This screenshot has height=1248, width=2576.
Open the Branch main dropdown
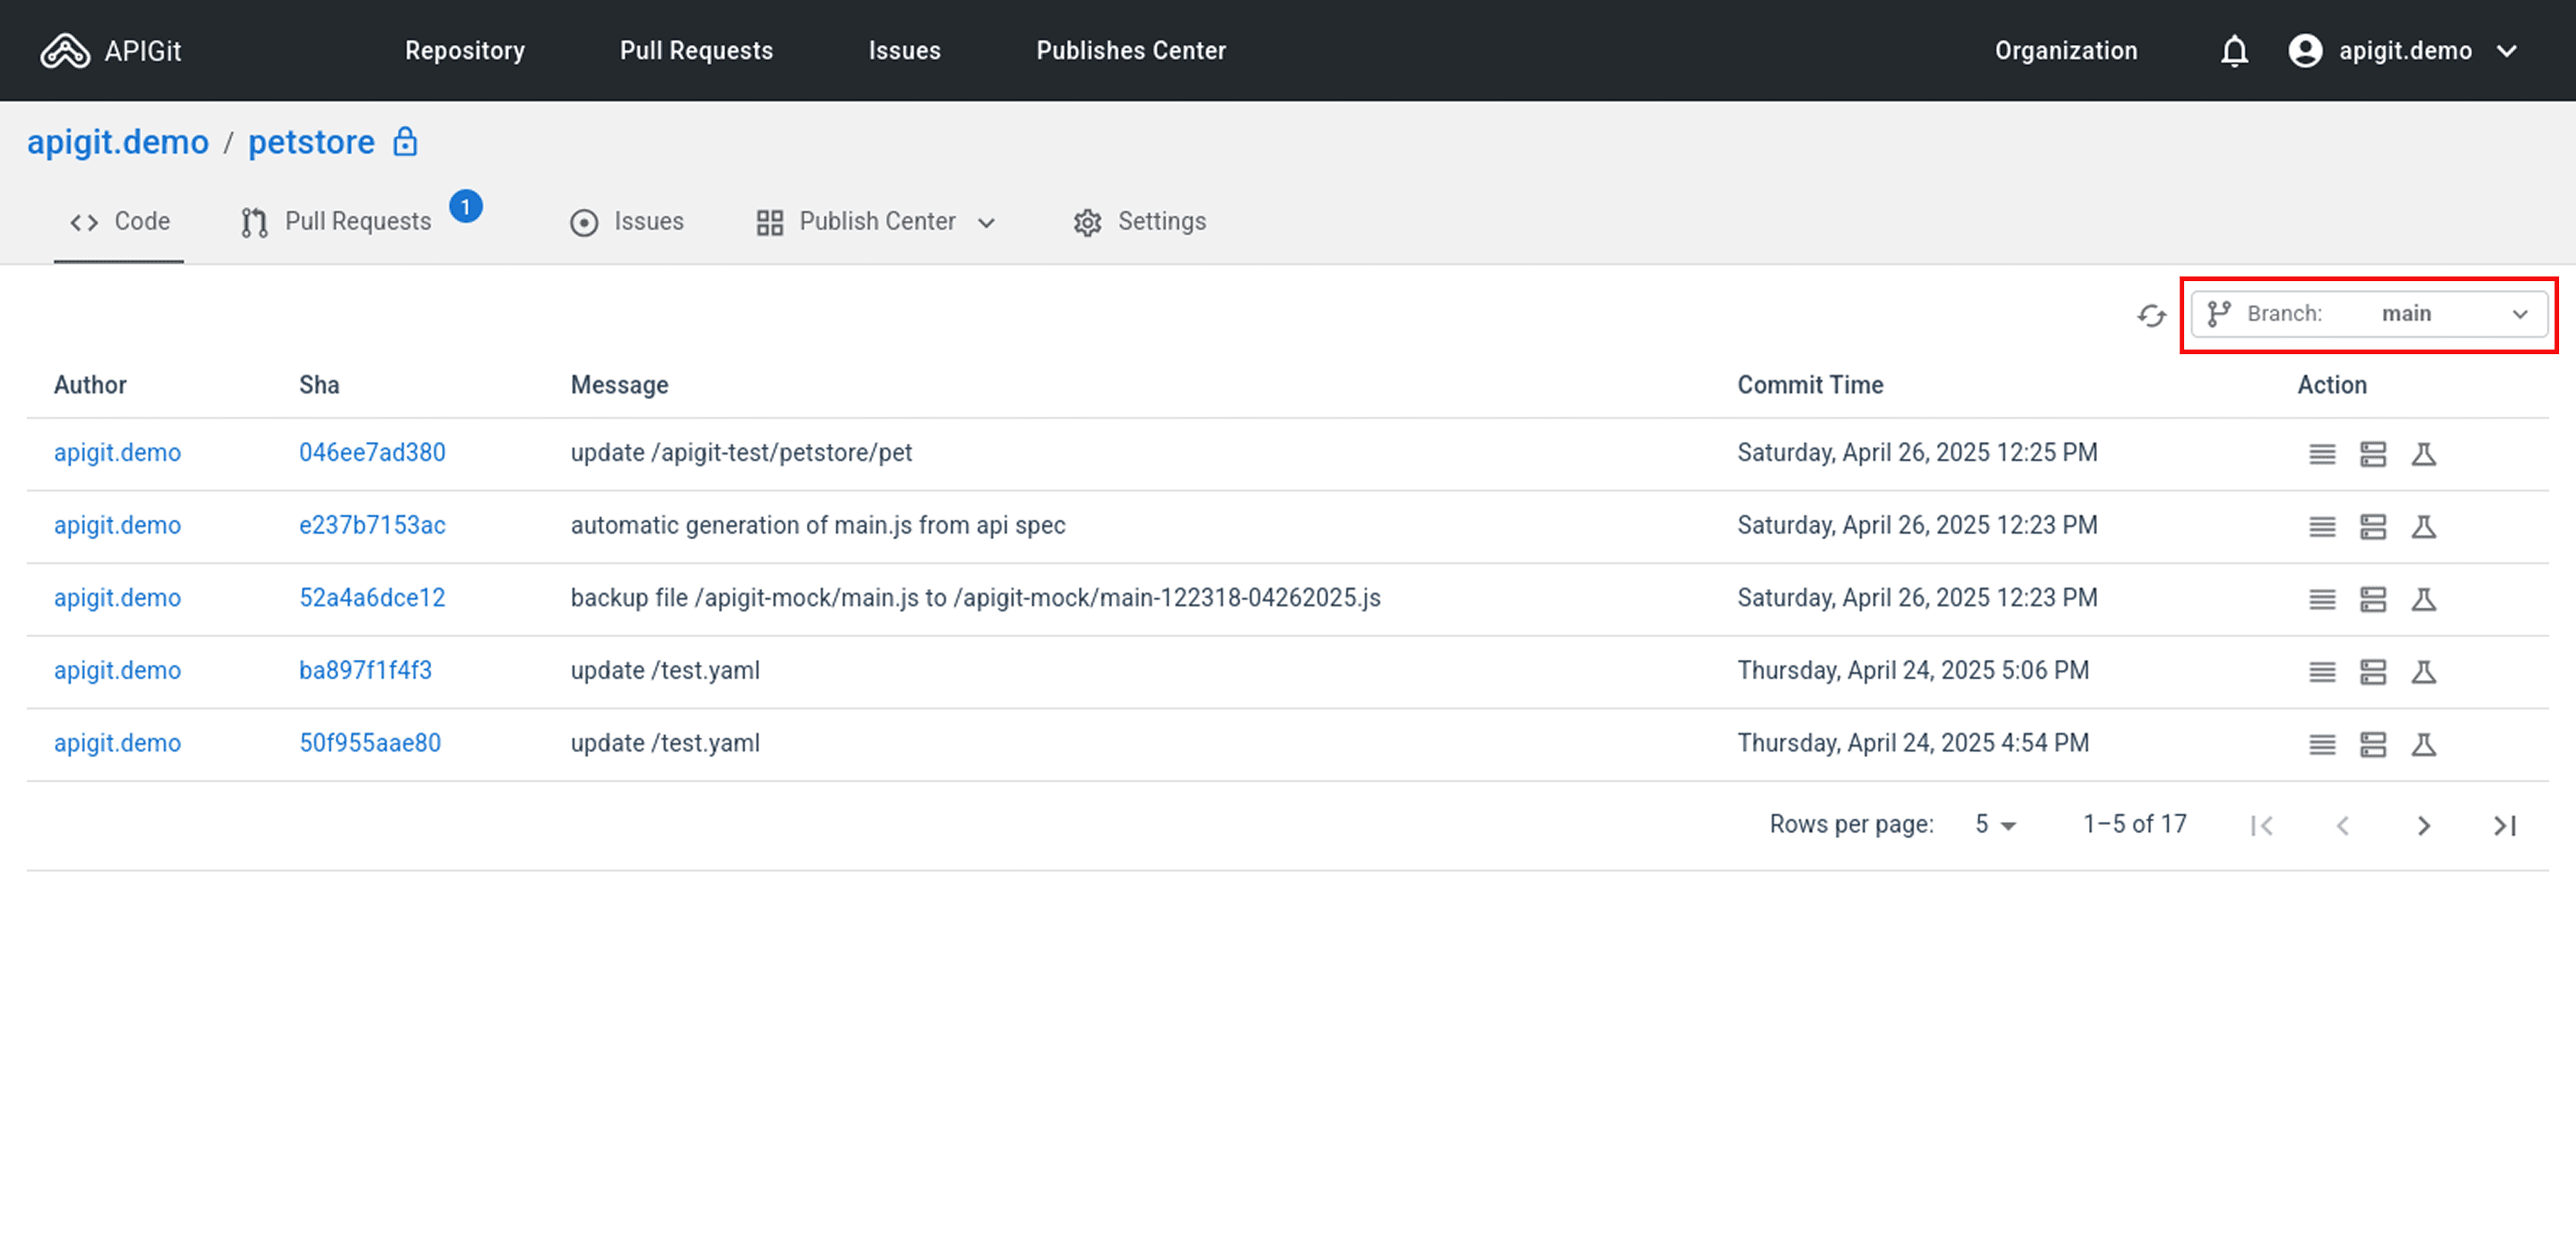pos(2369,314)
